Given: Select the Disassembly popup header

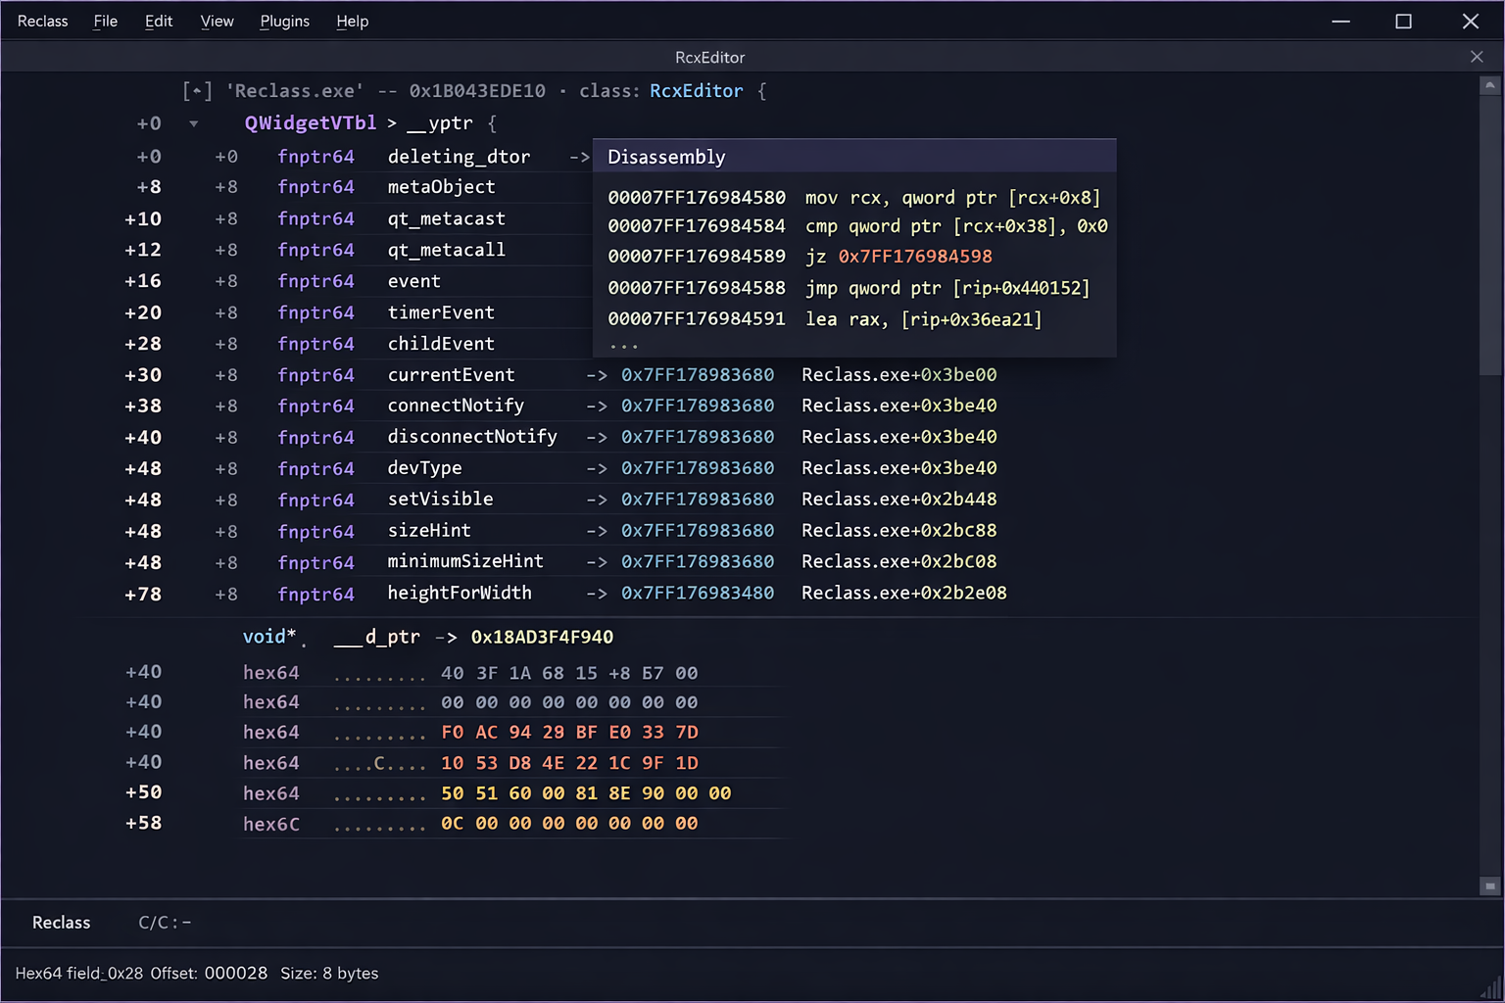Looking at the screenshot, I should coord(854,157).
